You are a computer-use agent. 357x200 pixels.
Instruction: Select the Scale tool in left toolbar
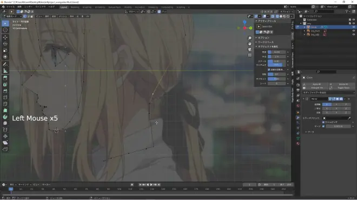5,50
